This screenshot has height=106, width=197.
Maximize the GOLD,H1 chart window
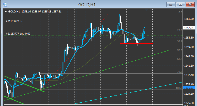point(180,5)
